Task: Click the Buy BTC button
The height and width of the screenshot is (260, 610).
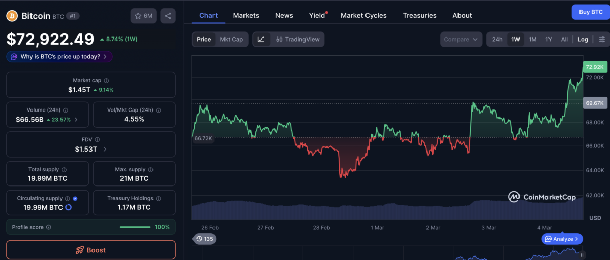Action: point(590,12)
